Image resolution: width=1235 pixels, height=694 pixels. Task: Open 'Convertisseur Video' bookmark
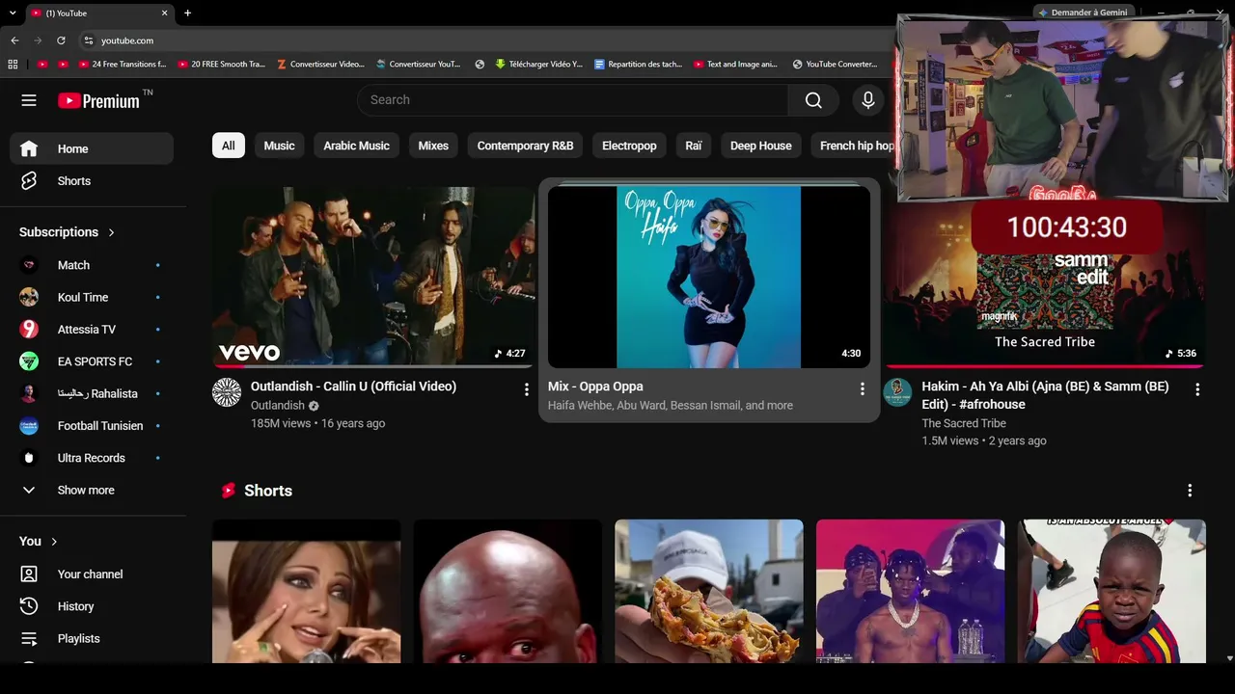coord(320,65)
